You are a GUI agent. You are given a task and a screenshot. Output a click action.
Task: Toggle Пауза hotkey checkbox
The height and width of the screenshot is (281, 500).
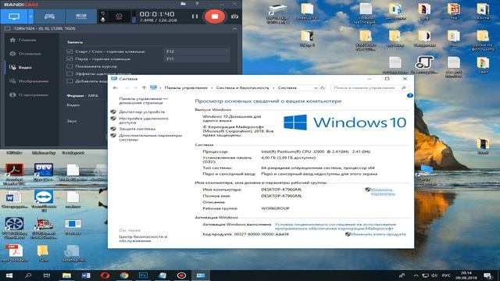click(x=70, y=59)
